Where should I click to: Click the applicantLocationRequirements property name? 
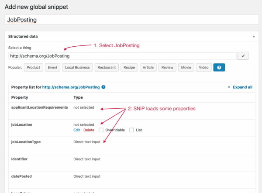pyautogui.click(x=40, y=107)
